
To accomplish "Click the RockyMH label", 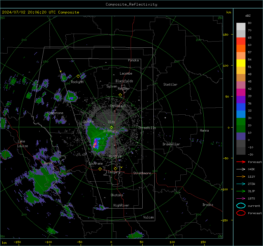I will [x=77, y=82].
